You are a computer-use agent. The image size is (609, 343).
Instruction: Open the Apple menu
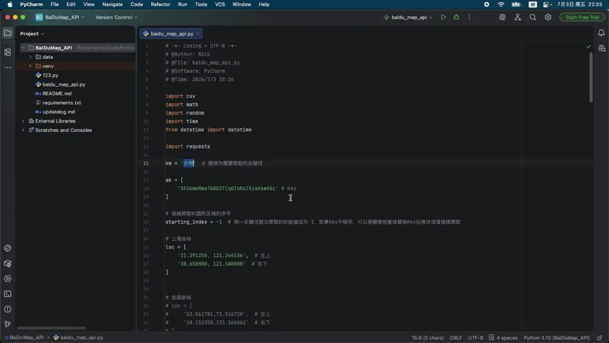coord(10,5)
